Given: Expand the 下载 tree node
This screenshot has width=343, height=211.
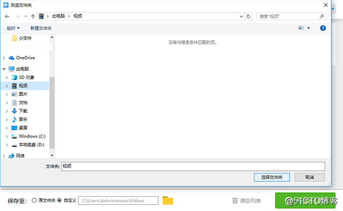Looking at the screenshot, I should click(x=7, y=111).
